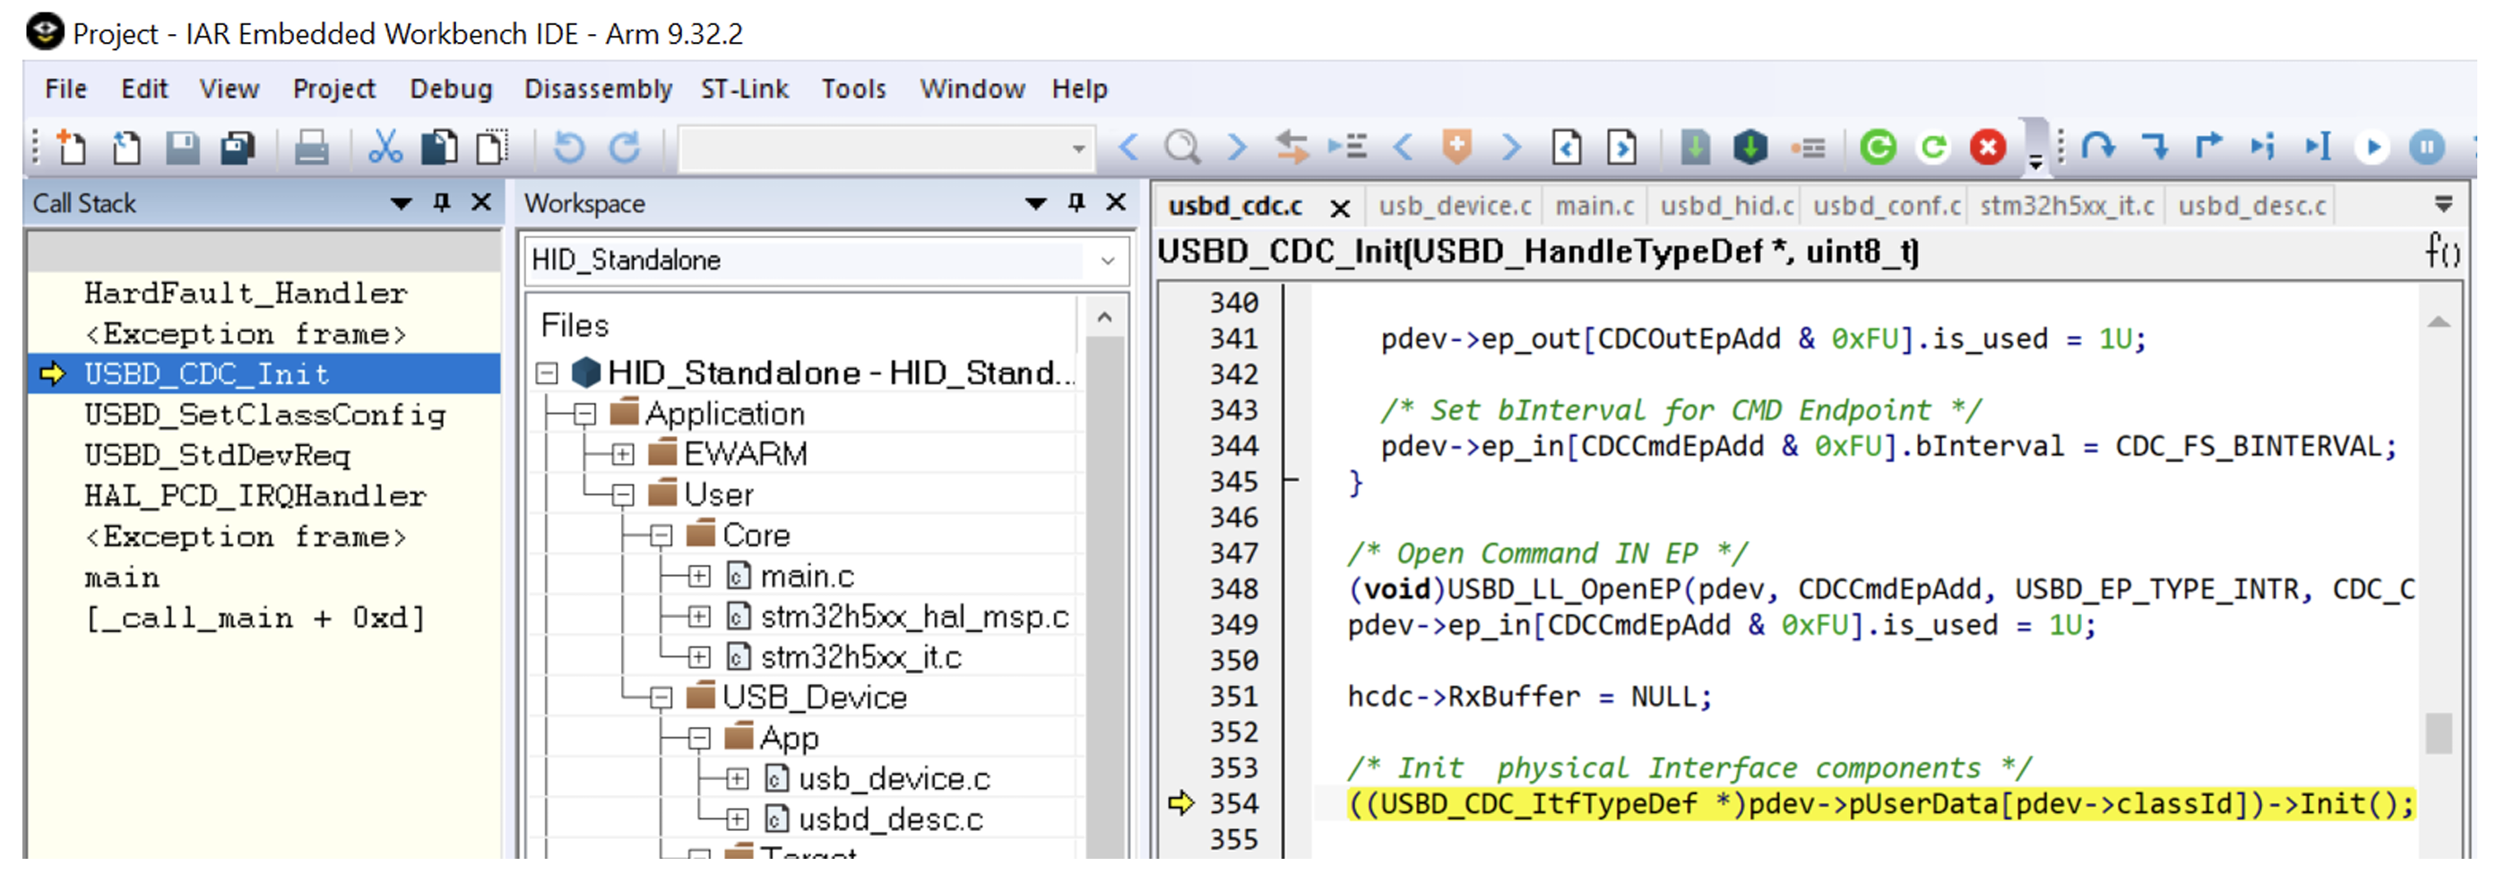Open the HID_Standalone configuration dropdown

1108,261
